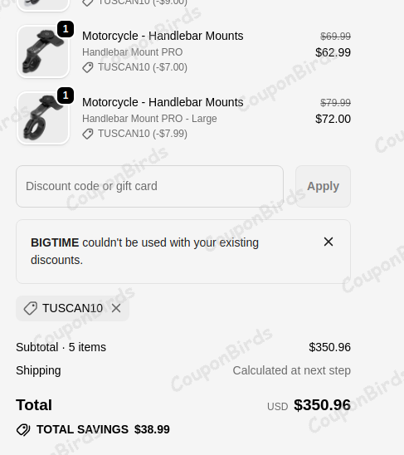Click tag icon beside TUSCAN10 (-$7.99)

88,134
